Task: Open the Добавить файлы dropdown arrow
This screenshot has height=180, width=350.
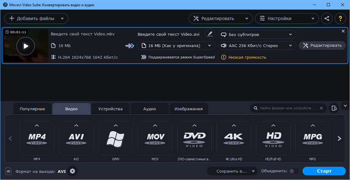Action: (x=62, y=18)
